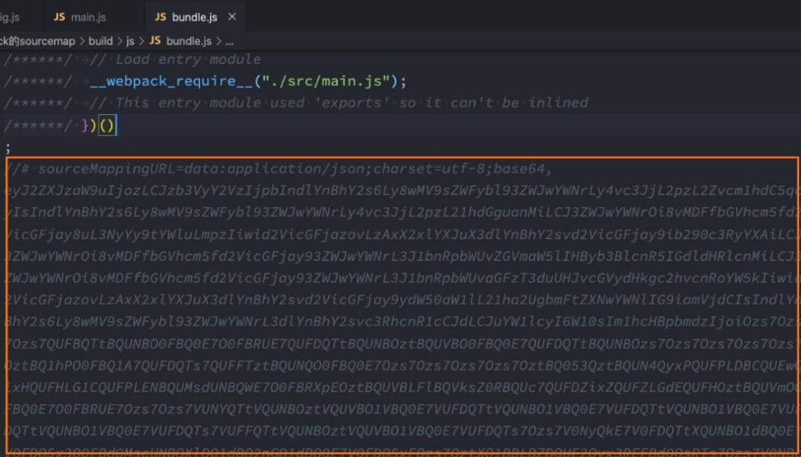This screenshot has height=457, width=801.
Task: Expand the js folder breadcrumb
Action: tap(132, 41)
